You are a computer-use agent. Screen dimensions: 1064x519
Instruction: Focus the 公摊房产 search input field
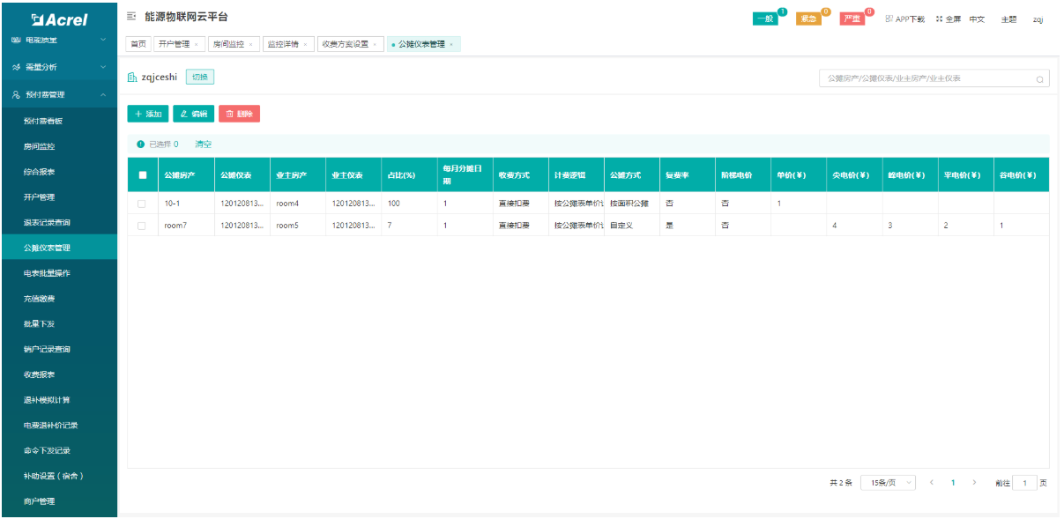pyautogui.click(x=924, y=78)
